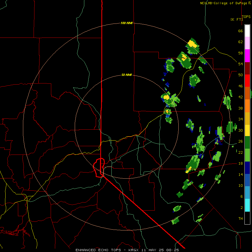Pick the bright orange legend swatch
The width and height of the screenshot is (252, 252).
click(247, 106)
